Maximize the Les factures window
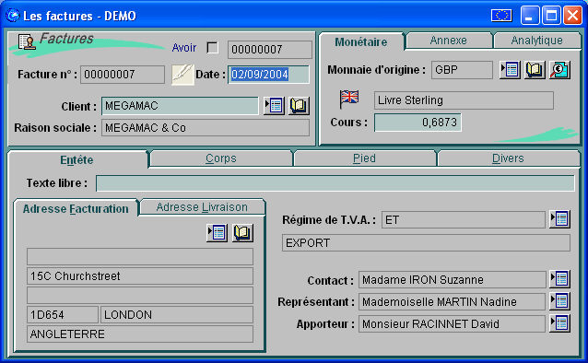The image size is (588, 363). point(551,16)
